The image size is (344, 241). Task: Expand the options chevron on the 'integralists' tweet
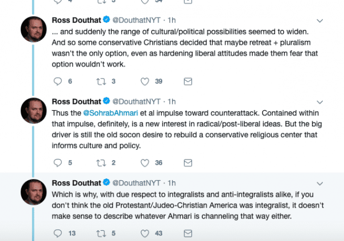(x=320, y=182)
